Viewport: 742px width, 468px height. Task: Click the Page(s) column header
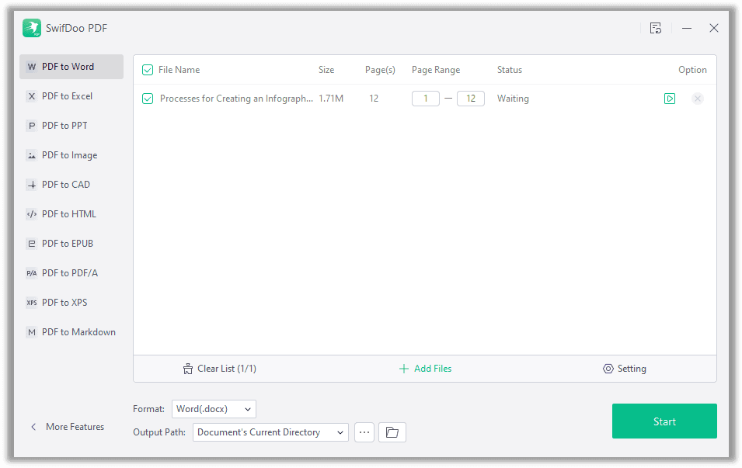point(380,70)
